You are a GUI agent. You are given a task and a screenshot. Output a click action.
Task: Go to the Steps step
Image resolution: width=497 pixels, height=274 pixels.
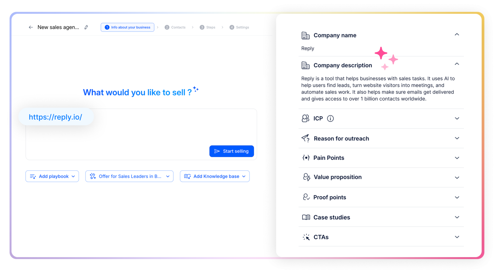click(x=207, y=27)
